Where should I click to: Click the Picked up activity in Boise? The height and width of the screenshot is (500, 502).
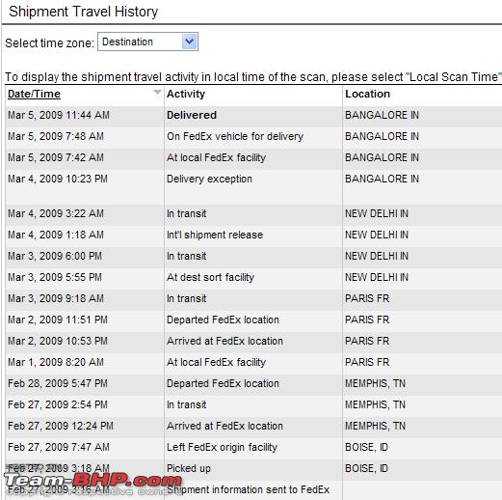tap(189, 468)
